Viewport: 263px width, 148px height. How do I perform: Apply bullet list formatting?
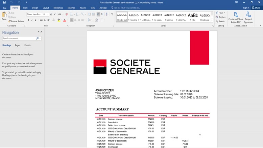(x=72, y=14)
